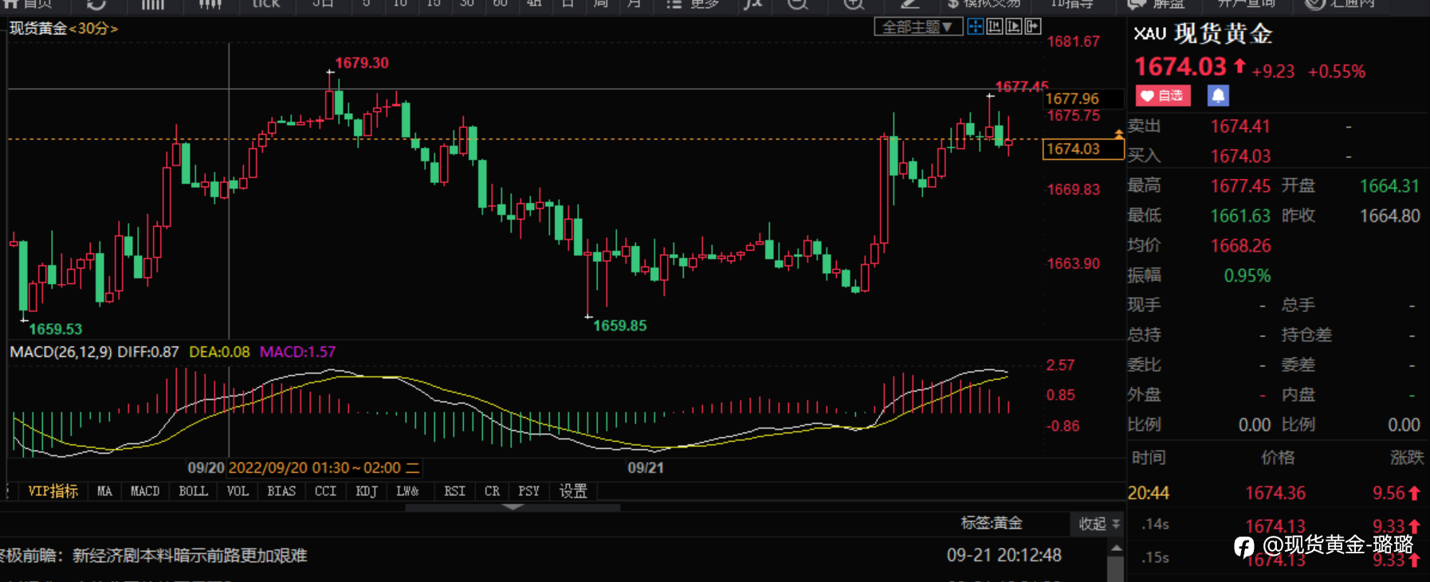Click the refresh arrow icon in top toolbar
This screenshot has height=582, width=1430.
pyautogui.click(x=96, y=4)
